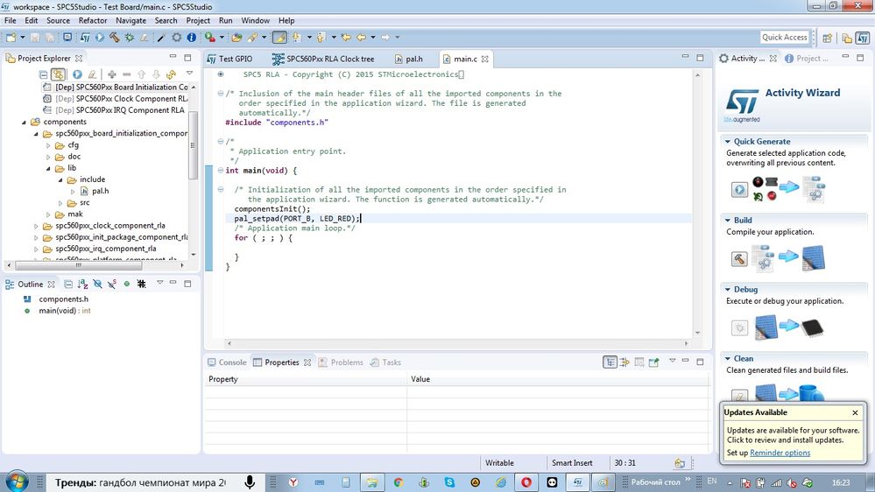Toggle Hide Static Members in Outline
875x492 pixels.
[112, 284]
